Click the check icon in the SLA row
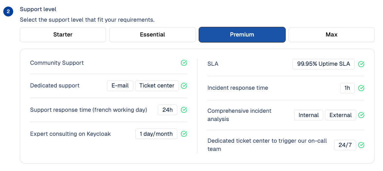Viewport: 383px width, 171px height. (x=361, y=64)
